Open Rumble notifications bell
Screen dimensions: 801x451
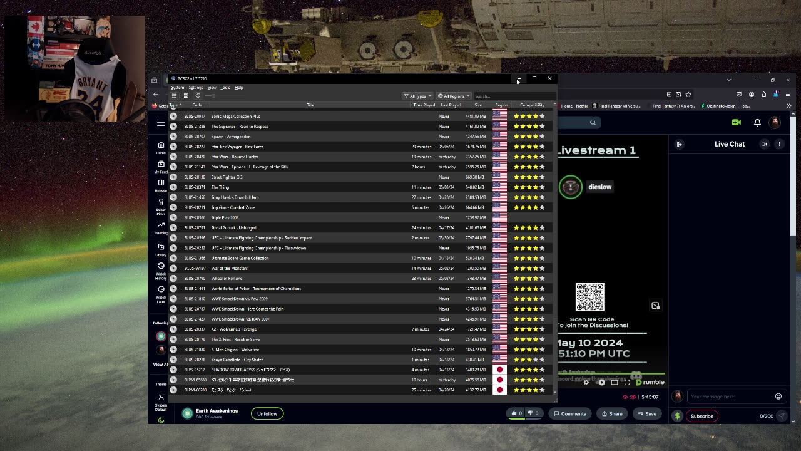coord(757,123)
